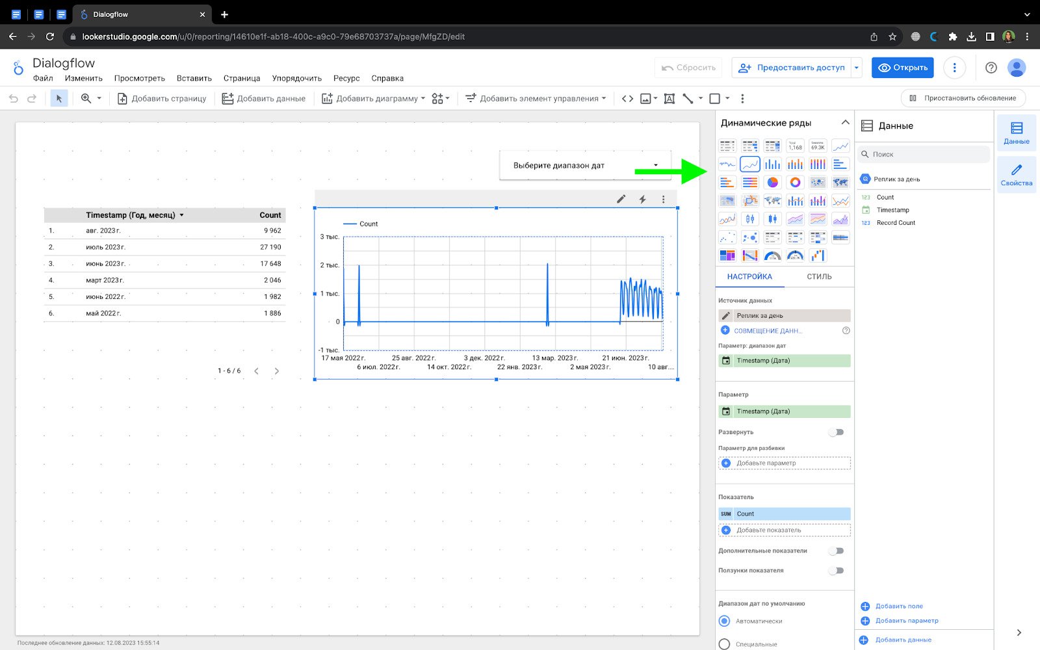
Task: Open chart quick actions lightning icon
Action: [x=642, y=200]
